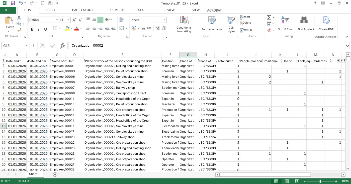The height and width of the screenshot is (184, 351).
Task: Cut selection with the scissors icon
Action: [19, 18]
